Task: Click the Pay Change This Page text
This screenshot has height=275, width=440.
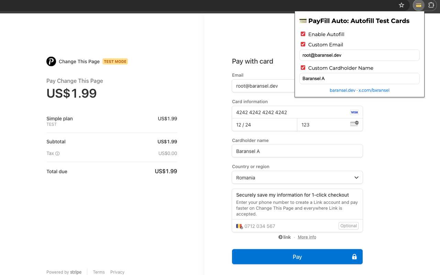Action: pos(75,81)
